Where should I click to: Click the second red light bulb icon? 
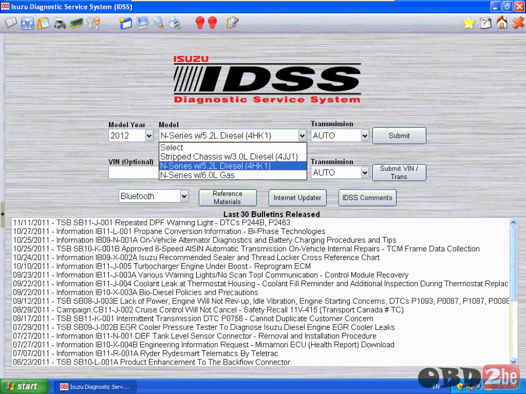click(x=213, y=23)
